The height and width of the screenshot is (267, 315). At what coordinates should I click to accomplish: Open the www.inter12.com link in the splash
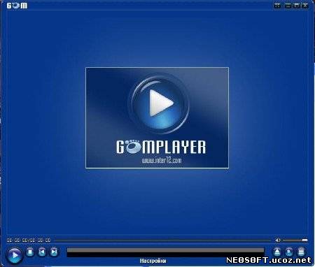pos(162,160)
